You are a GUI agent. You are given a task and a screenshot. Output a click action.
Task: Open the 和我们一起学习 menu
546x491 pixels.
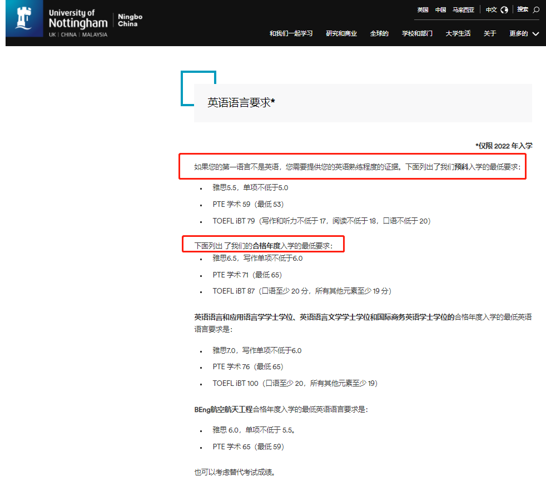(x=291, y=33)
